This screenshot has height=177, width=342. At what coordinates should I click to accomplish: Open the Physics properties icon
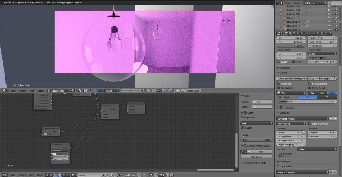click(x=330, y=34)
